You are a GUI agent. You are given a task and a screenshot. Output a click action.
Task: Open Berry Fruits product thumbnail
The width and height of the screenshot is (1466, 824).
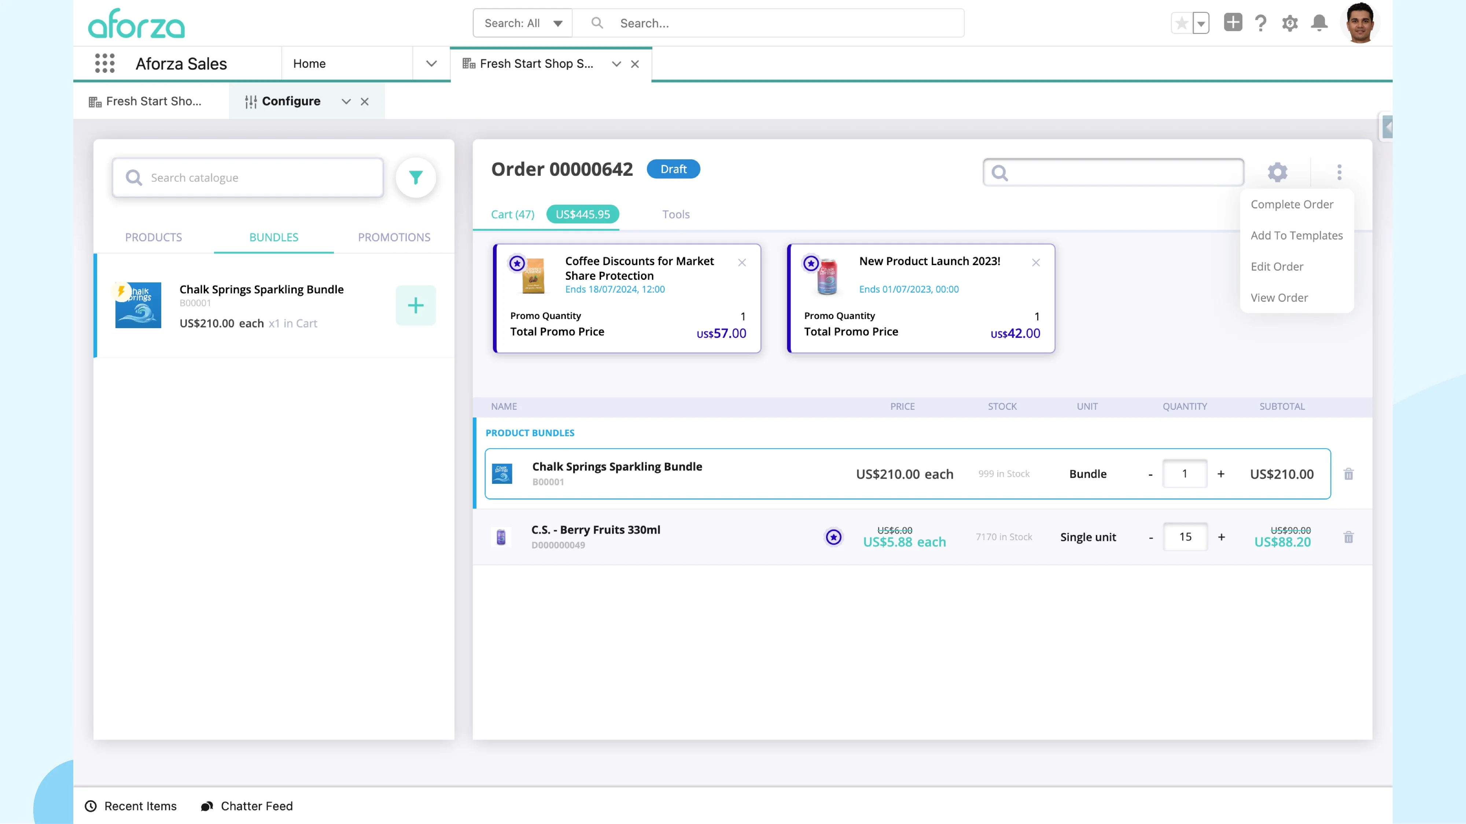pyautogui.click(x=501, y=537)
